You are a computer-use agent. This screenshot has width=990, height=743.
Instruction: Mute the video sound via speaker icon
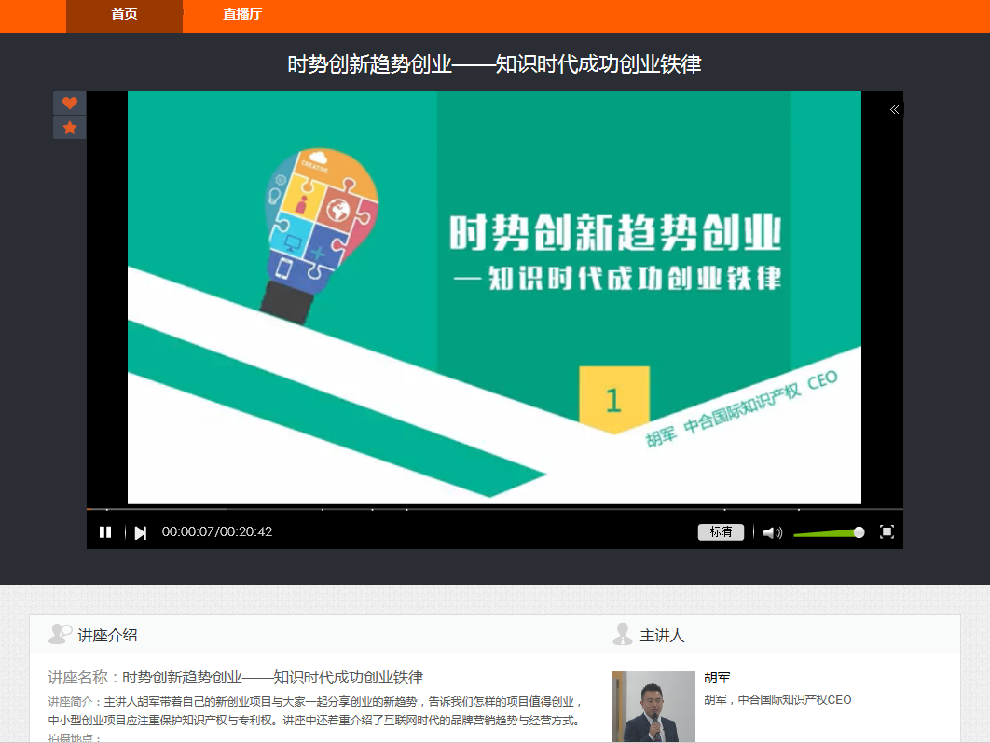click(771, 532)
